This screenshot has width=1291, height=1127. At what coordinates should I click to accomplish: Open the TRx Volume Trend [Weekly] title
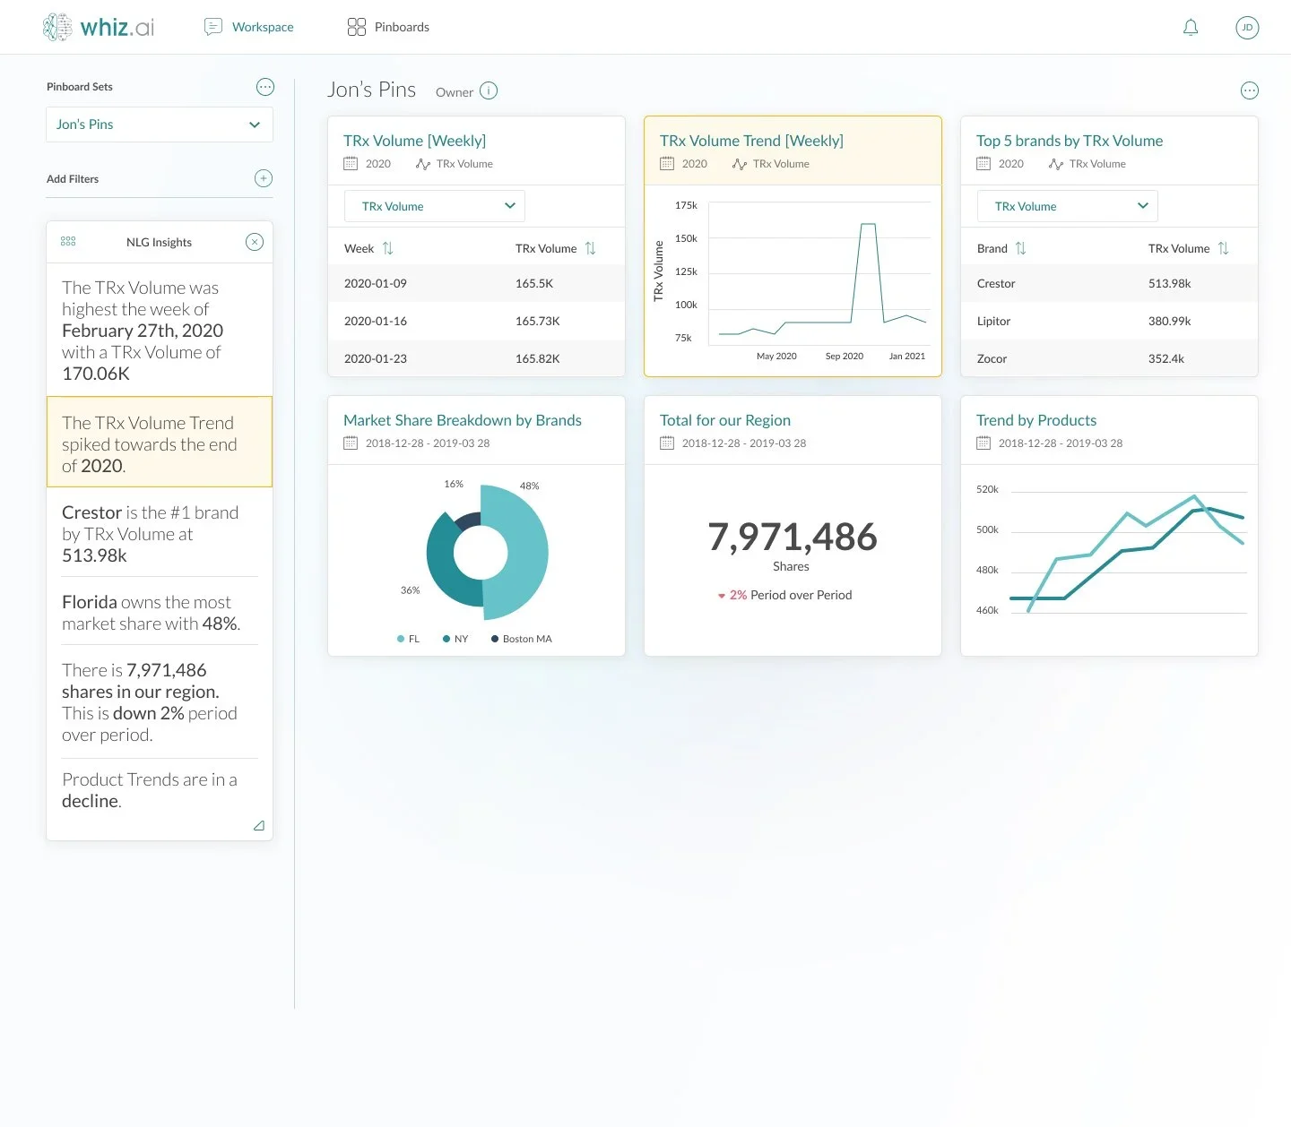coord(751,141)
